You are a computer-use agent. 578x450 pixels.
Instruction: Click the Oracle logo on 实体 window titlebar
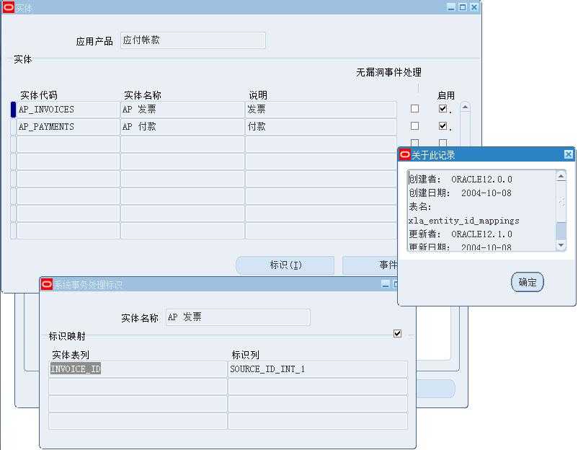(x=10, y=8)
